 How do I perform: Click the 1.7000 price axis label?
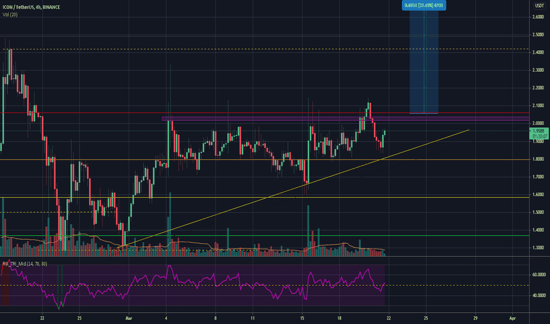pos(538,177)
